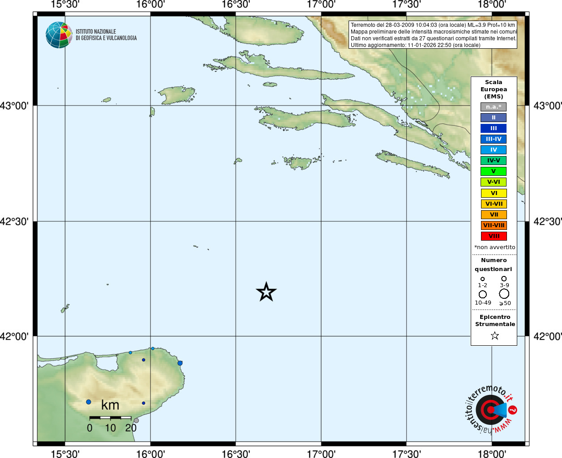This screenshot has width=562, height=458.
Task: Click the top 16°30' longitude label
Action: click(236, 4)
